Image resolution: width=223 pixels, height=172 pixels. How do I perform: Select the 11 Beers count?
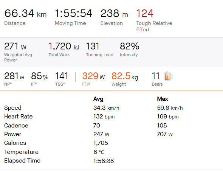pos(156,76)
